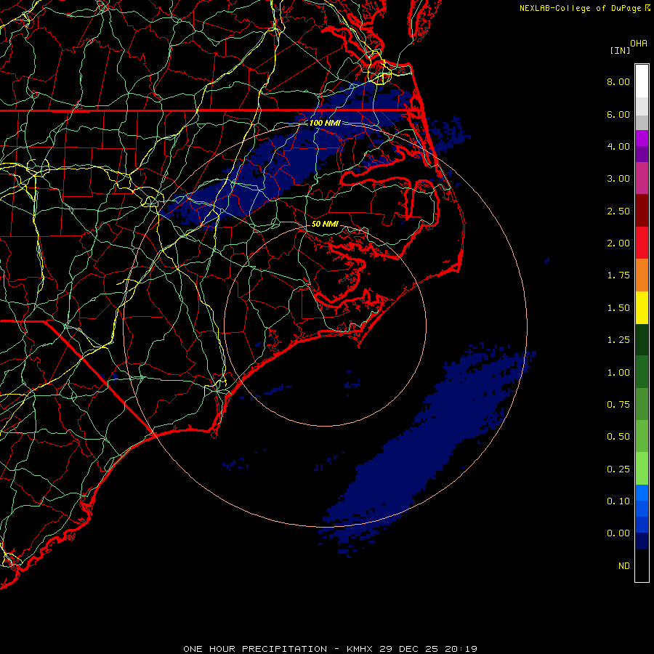Click the 6.00 legend value
Viewport: 654px width, 654px height.
tap(618, 114)
